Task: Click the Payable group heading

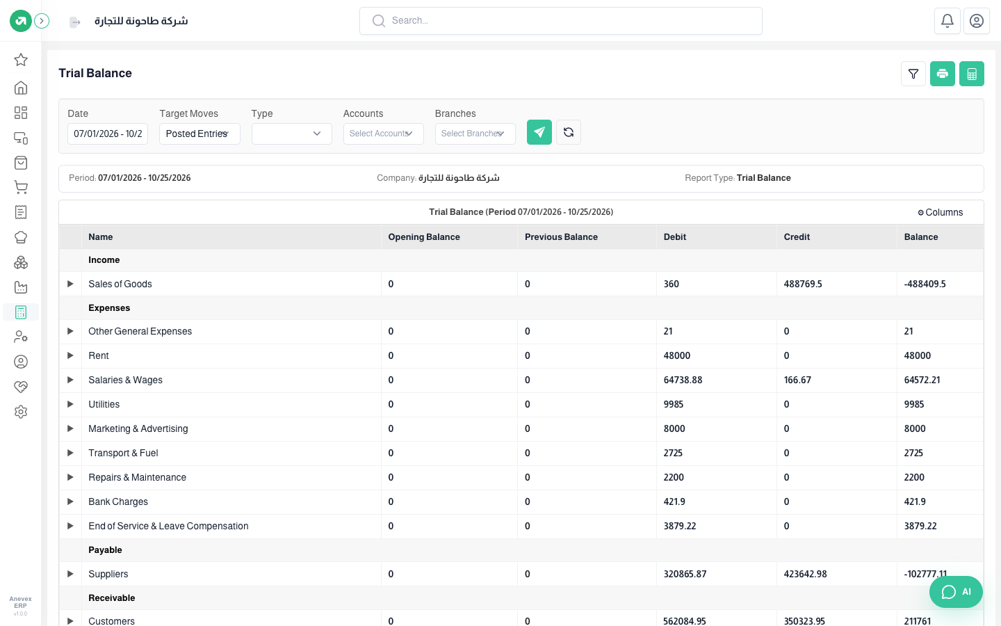Action: [x=105, y=549]
